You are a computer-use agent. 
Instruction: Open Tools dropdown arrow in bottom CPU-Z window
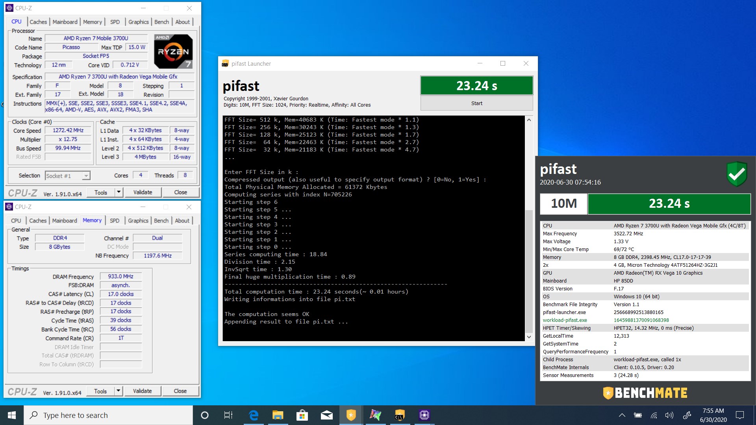tap(118, 391)
